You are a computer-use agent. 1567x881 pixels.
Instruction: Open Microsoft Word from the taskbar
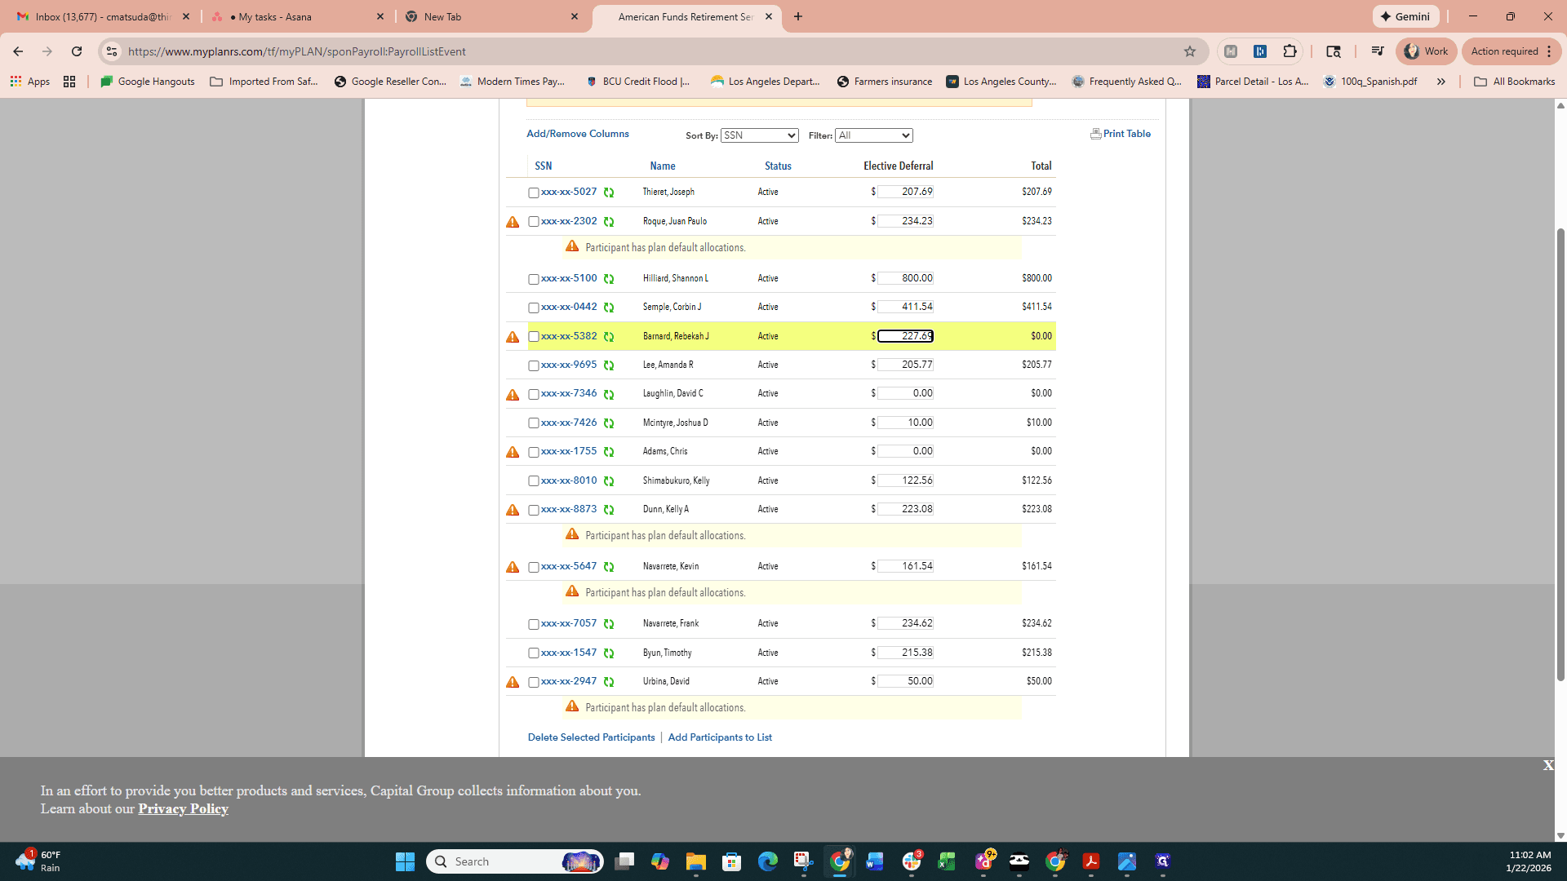(875, 861)
